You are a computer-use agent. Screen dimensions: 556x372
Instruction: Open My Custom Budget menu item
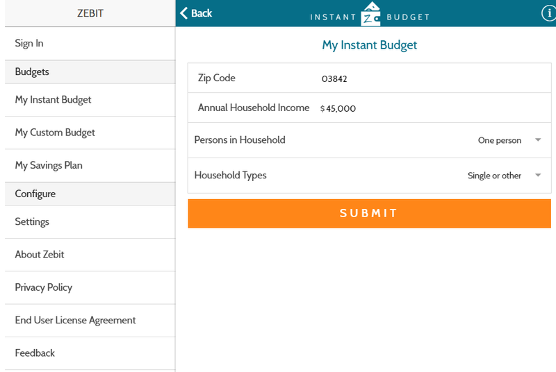[90, 133]
